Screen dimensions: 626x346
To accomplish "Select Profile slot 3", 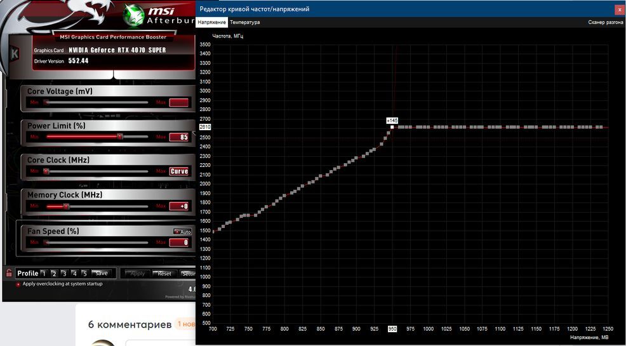I will click(x=64, y=274).
